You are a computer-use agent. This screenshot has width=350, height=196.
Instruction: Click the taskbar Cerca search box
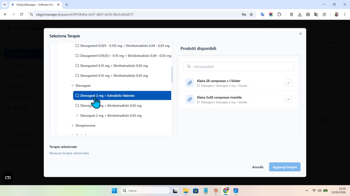click(x=145, y=191)
